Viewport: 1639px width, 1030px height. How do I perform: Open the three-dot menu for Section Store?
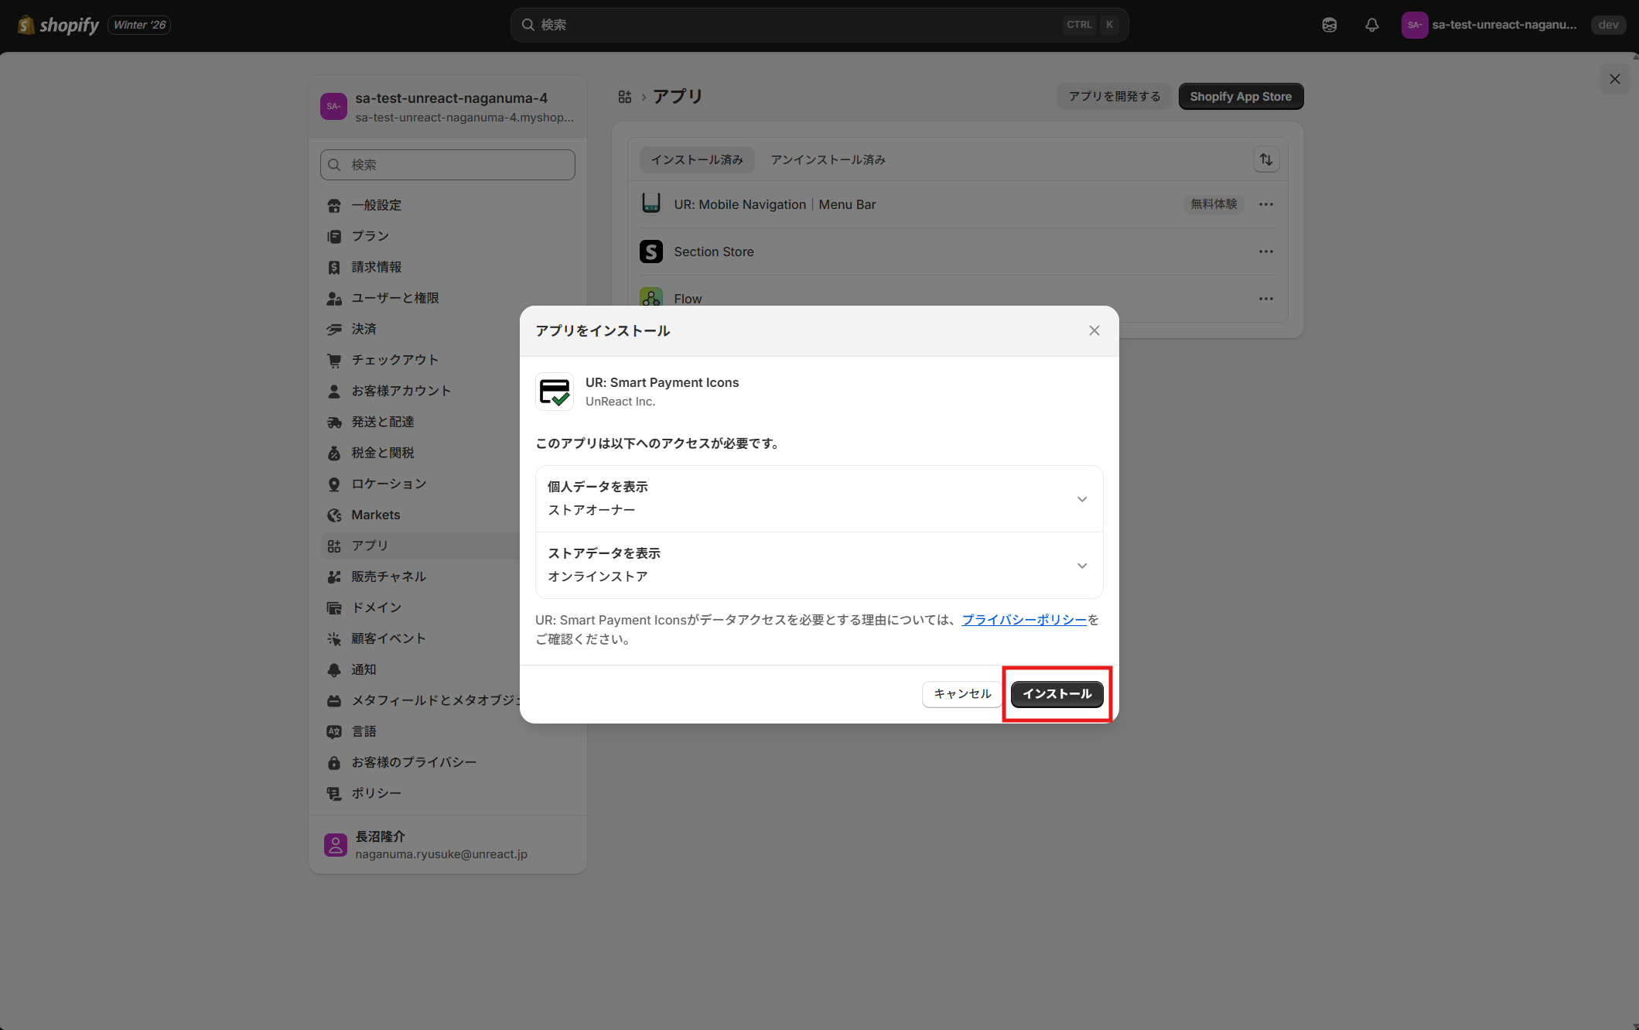pyautogui.click(x=1266, y=252)
